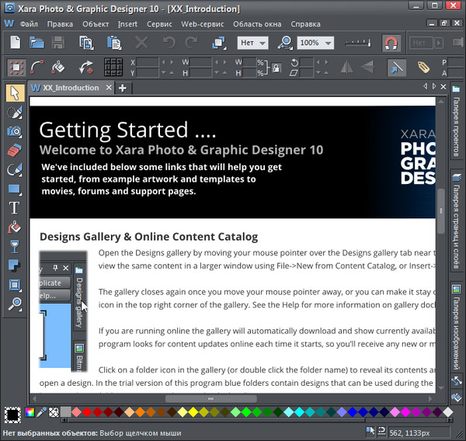Select the Zoom magnifier tool

pos(14,304)
